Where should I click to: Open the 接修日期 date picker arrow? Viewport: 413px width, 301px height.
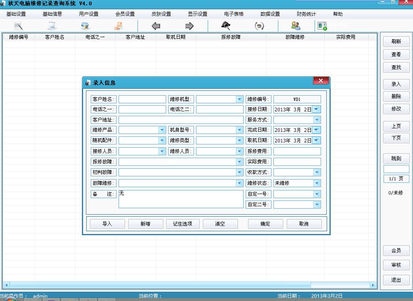pos(316,109)
